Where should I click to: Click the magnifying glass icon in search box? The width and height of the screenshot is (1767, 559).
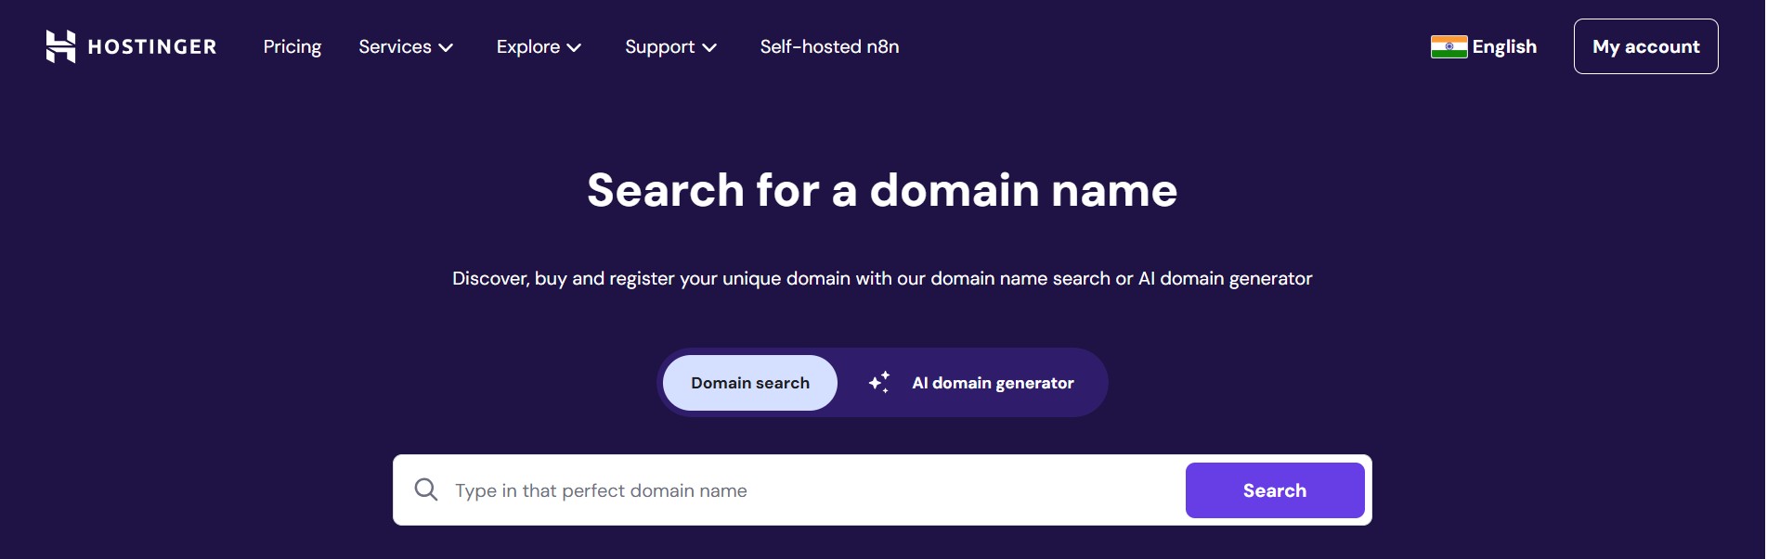[426, 489]
